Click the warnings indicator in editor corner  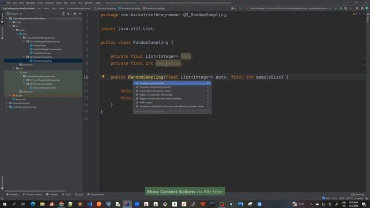point(355,14)
